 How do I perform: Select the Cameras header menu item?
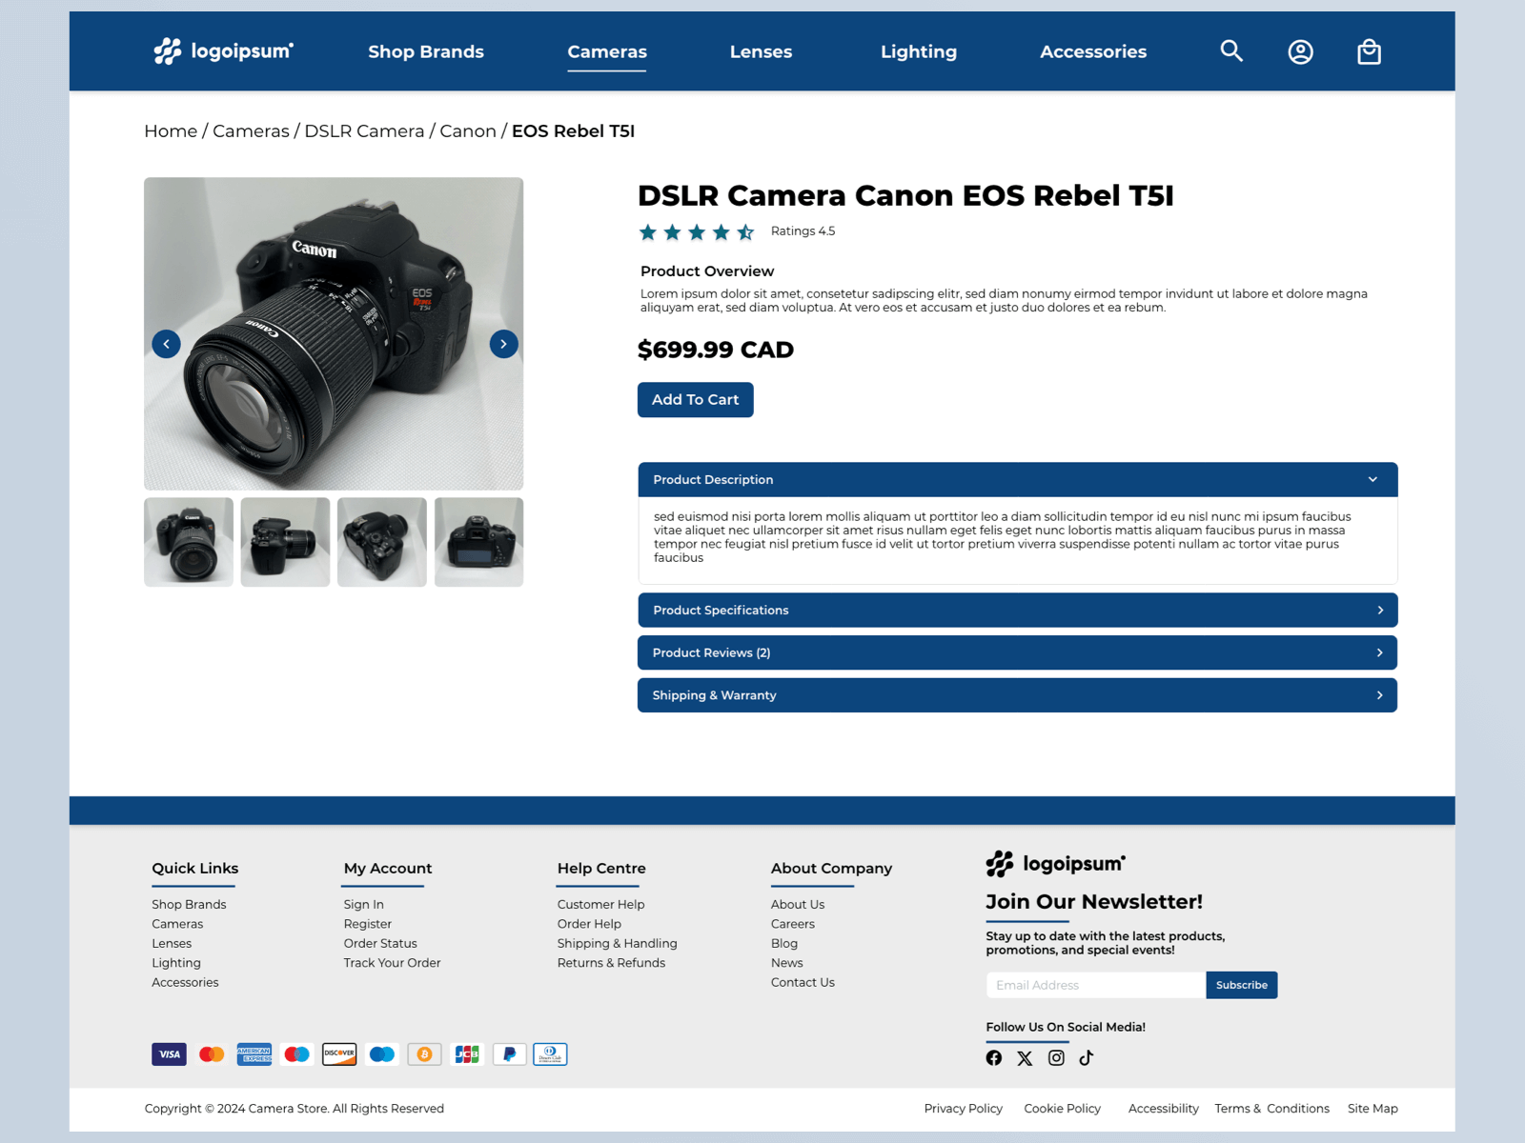607,51
